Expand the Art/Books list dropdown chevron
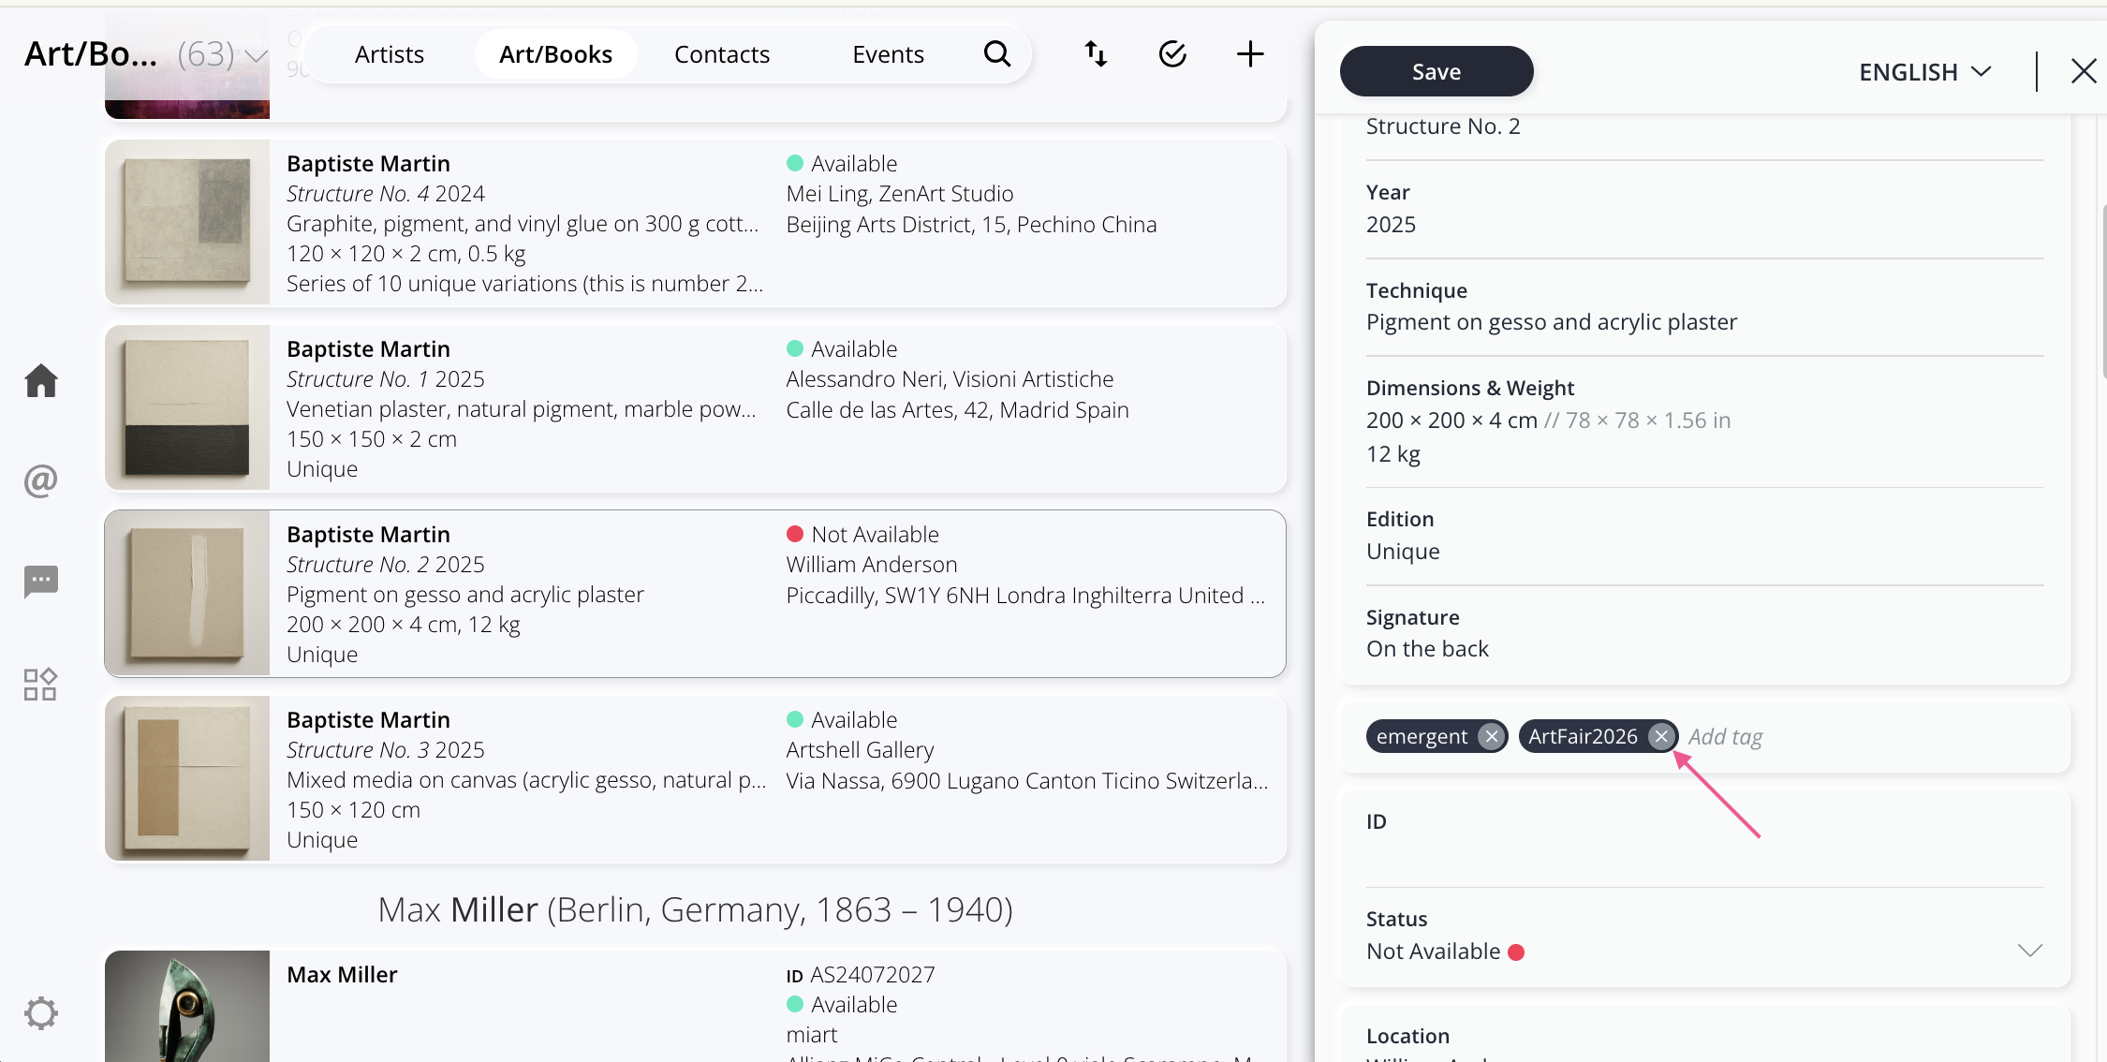Screen dimensions: 2107x1062 point(256,56)
